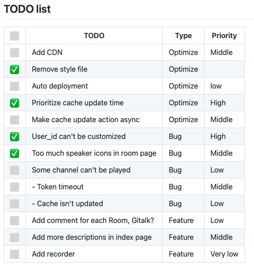Click the TODO list heading

[27, 9]
